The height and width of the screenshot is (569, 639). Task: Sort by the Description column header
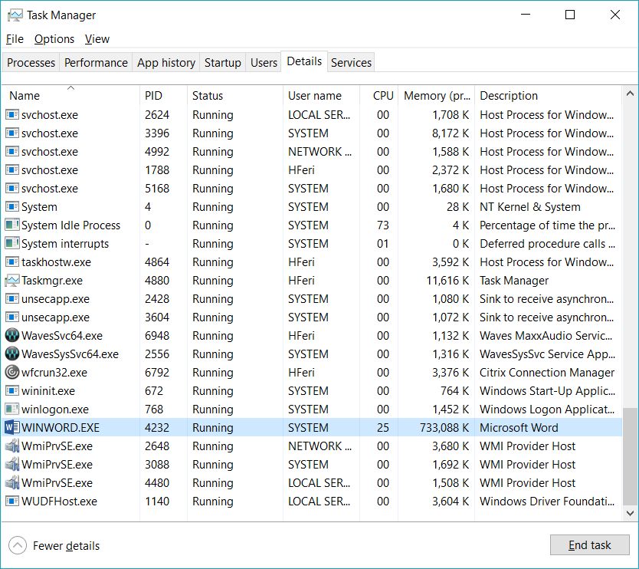click(x=548, y=95)
